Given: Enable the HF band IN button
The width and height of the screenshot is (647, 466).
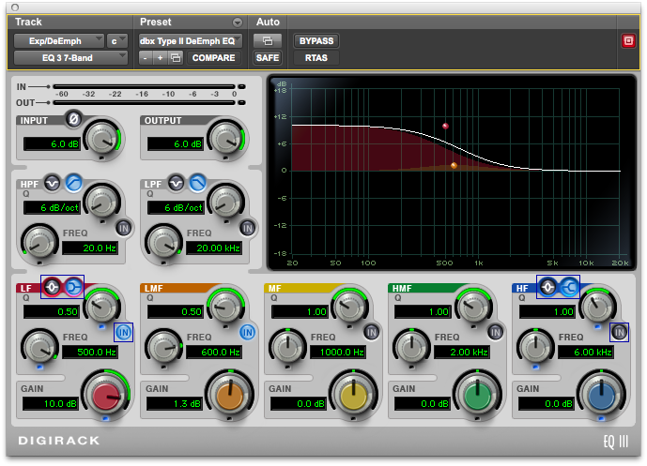Looking at the screenshot, I should [x=620, y=332].
